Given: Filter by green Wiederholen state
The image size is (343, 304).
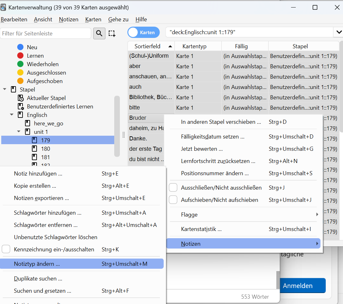Looking at the screenshot, I should click(x=20, y=64).
